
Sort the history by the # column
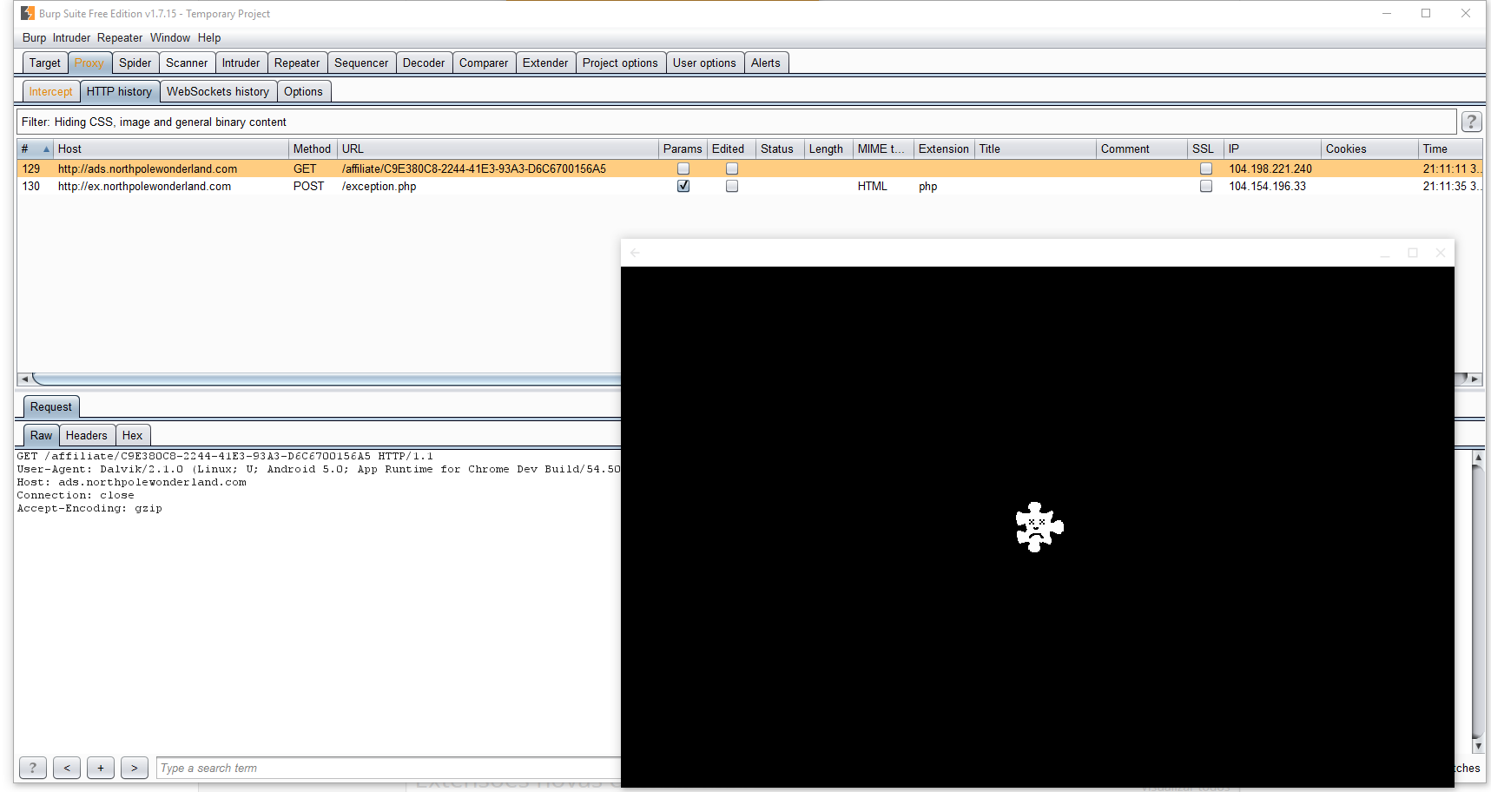[x=36, y=148]
